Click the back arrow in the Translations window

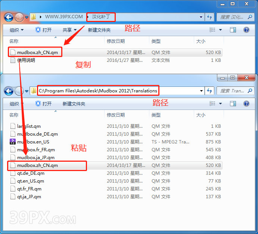point(9,91)
